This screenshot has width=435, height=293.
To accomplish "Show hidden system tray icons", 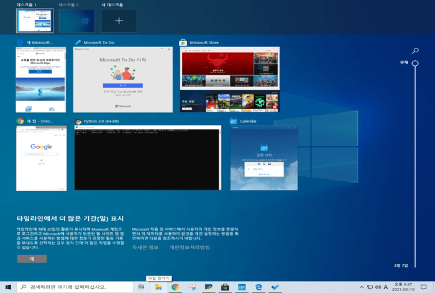I will tap(362, 287).
